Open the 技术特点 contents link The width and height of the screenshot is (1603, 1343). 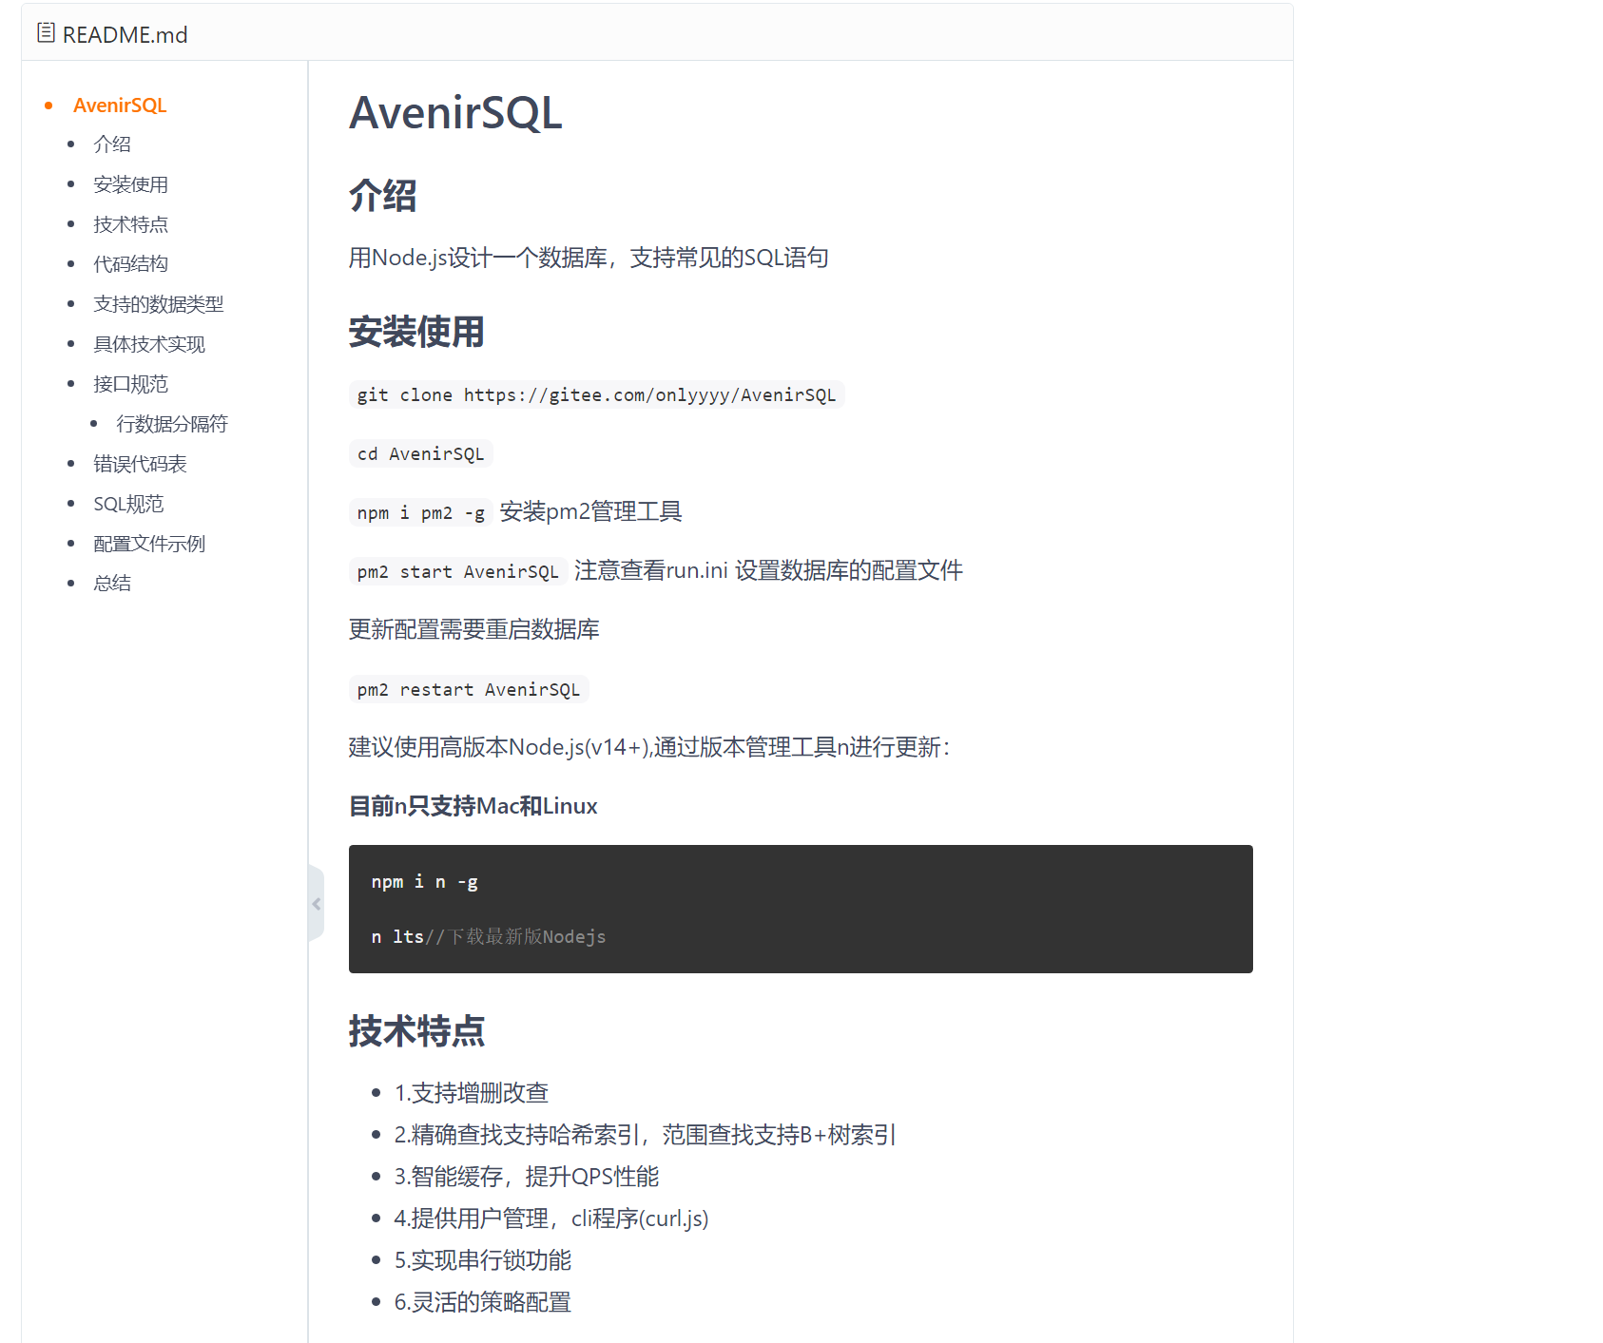pyautogui.click(x=130, y=224)
